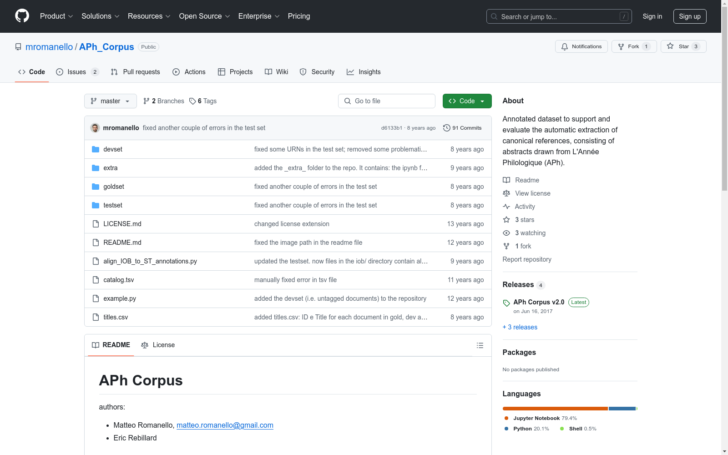
Task: Open the Projects tab
Action: click(x=235, y=72)
